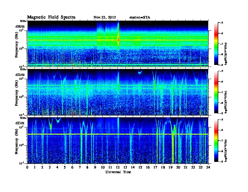Click the "station=STA" header label
The image size is (248, 192).
coord(140,18)
